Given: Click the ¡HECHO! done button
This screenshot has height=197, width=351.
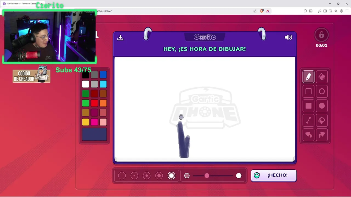Looking at the screenshot, I should point(274,175).
